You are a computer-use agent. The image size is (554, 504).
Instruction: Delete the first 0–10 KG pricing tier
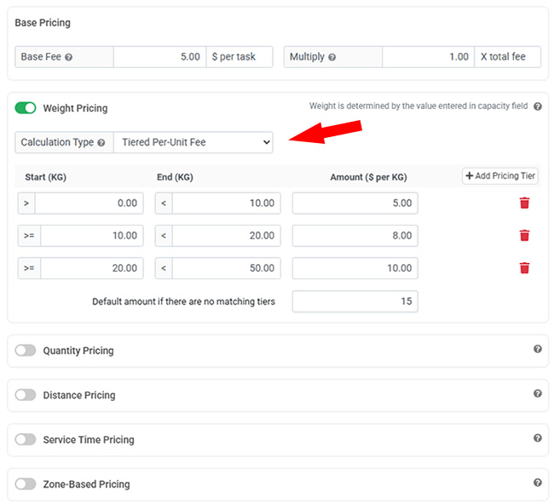click(524, 203)
